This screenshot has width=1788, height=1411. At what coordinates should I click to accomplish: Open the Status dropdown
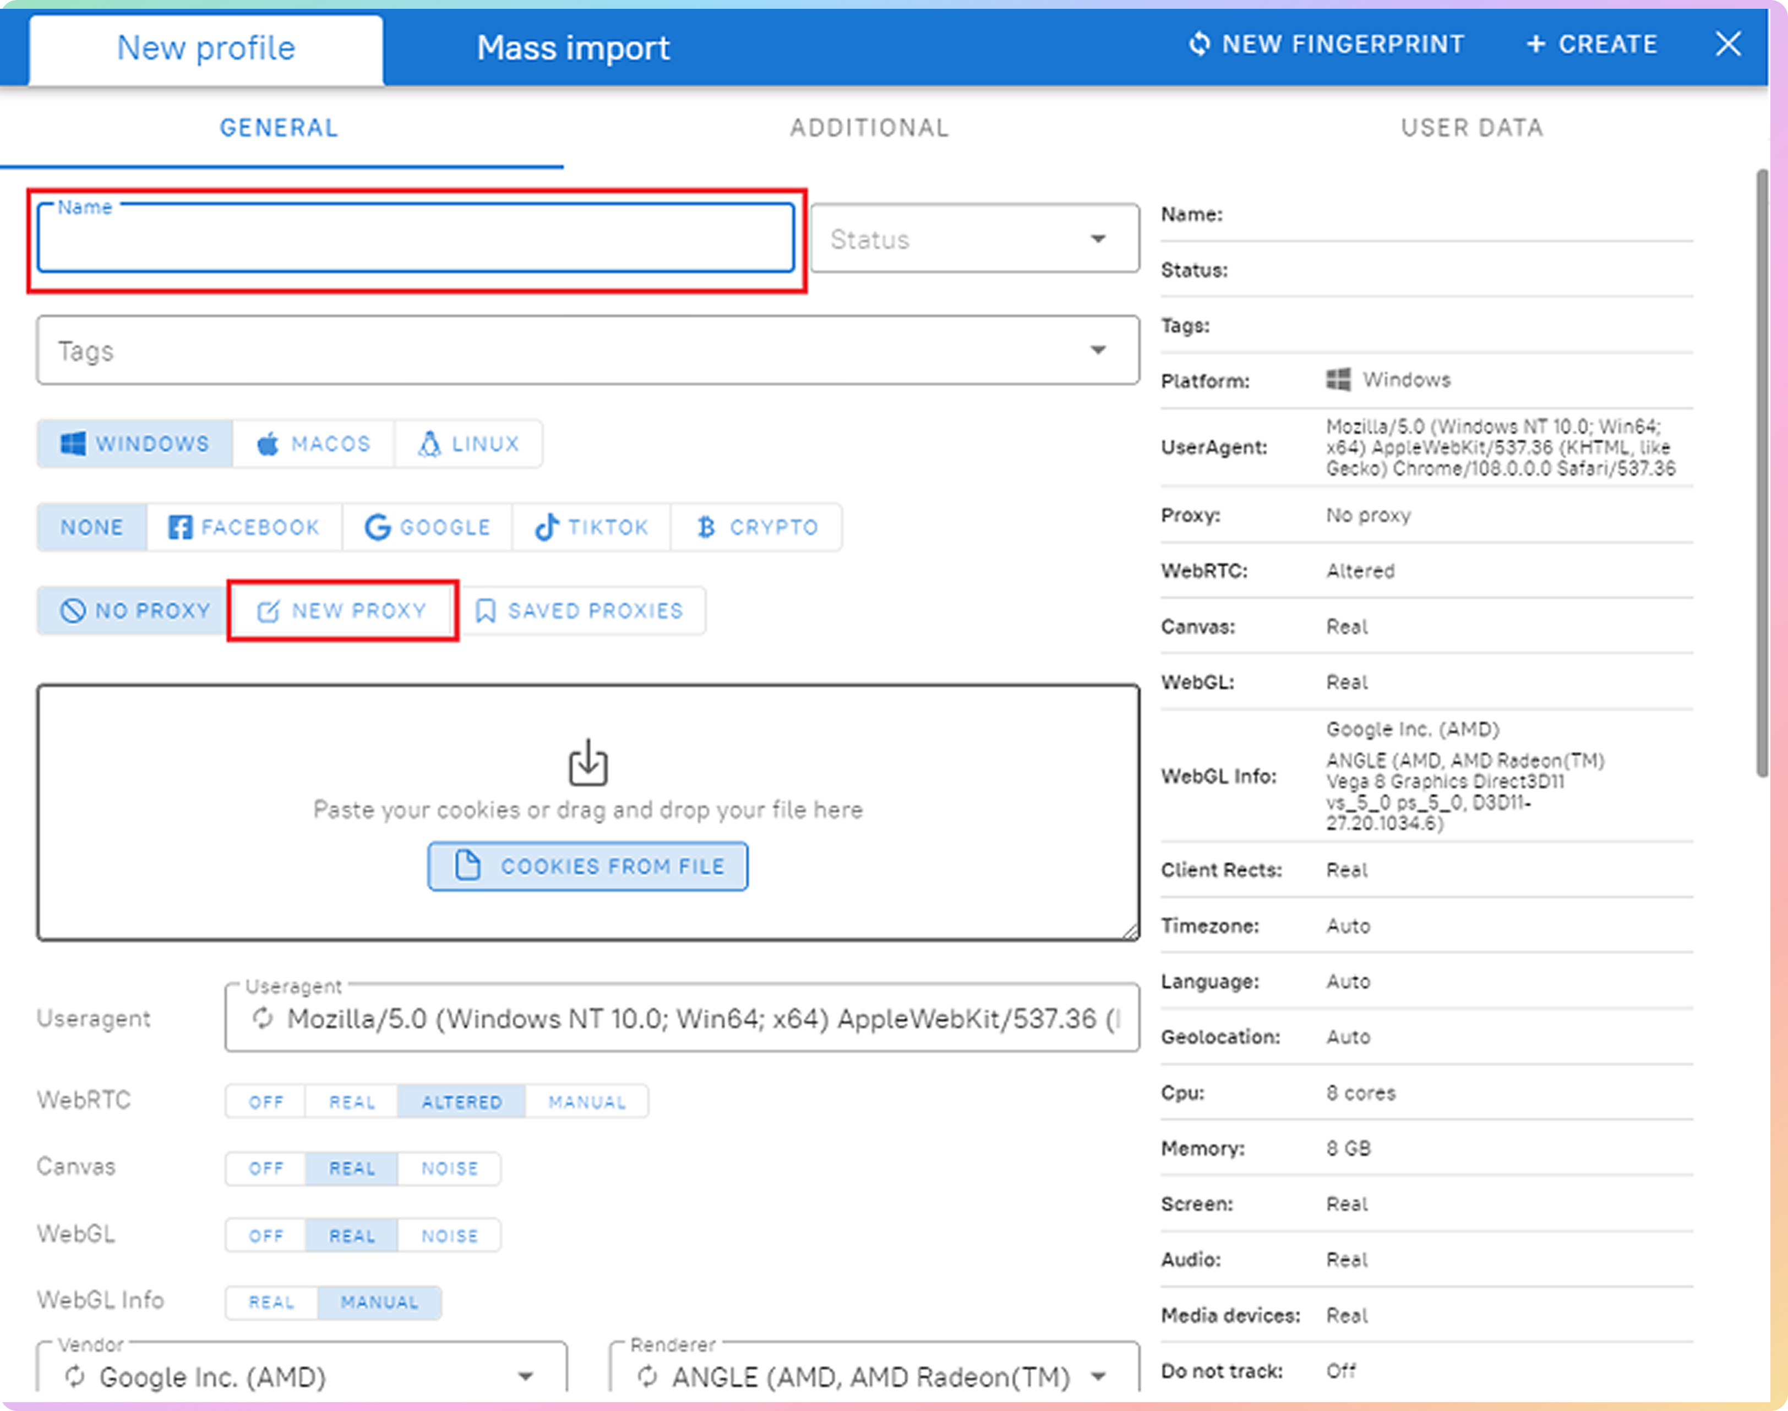(x=1097, y=239)
